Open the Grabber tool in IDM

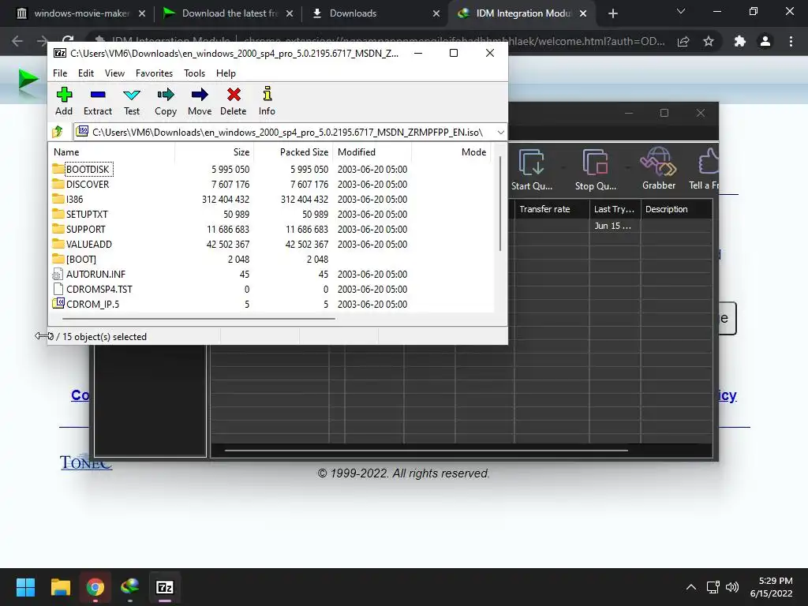pyautogui.click(x=659, y=169)
